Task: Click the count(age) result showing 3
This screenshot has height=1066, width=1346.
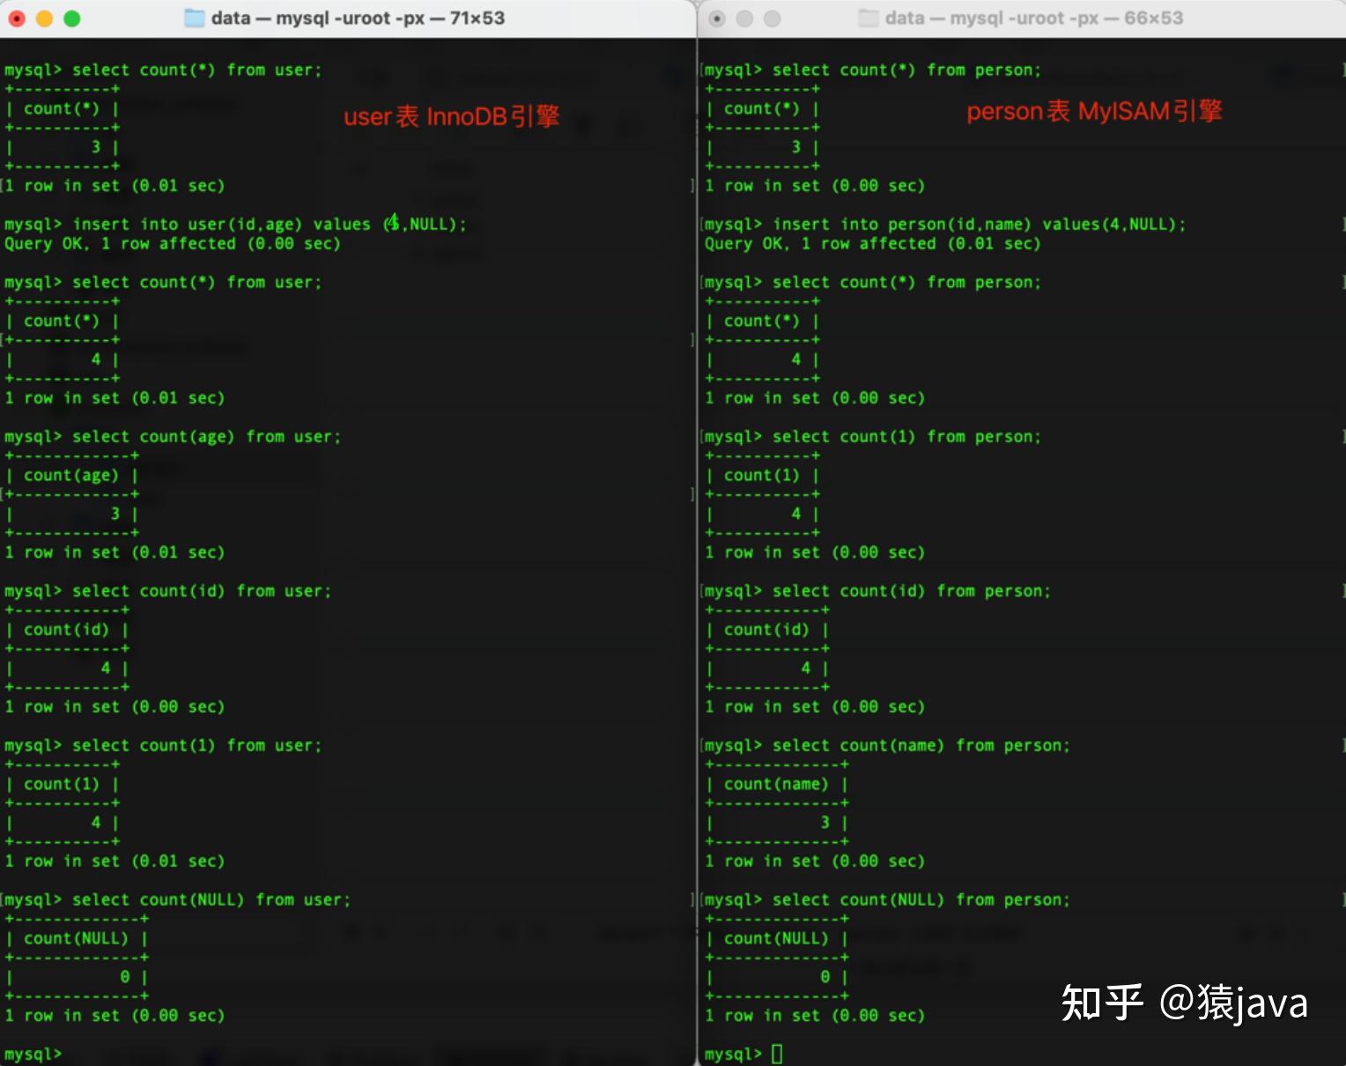Action: pos(115,513)
